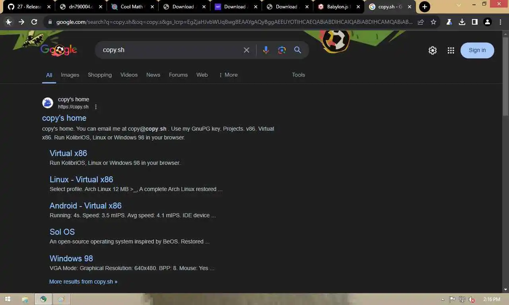This screenshot has height=305, width=509.
Task: Submit search with the magnifier icon
Action: click(x=297, y=50)
